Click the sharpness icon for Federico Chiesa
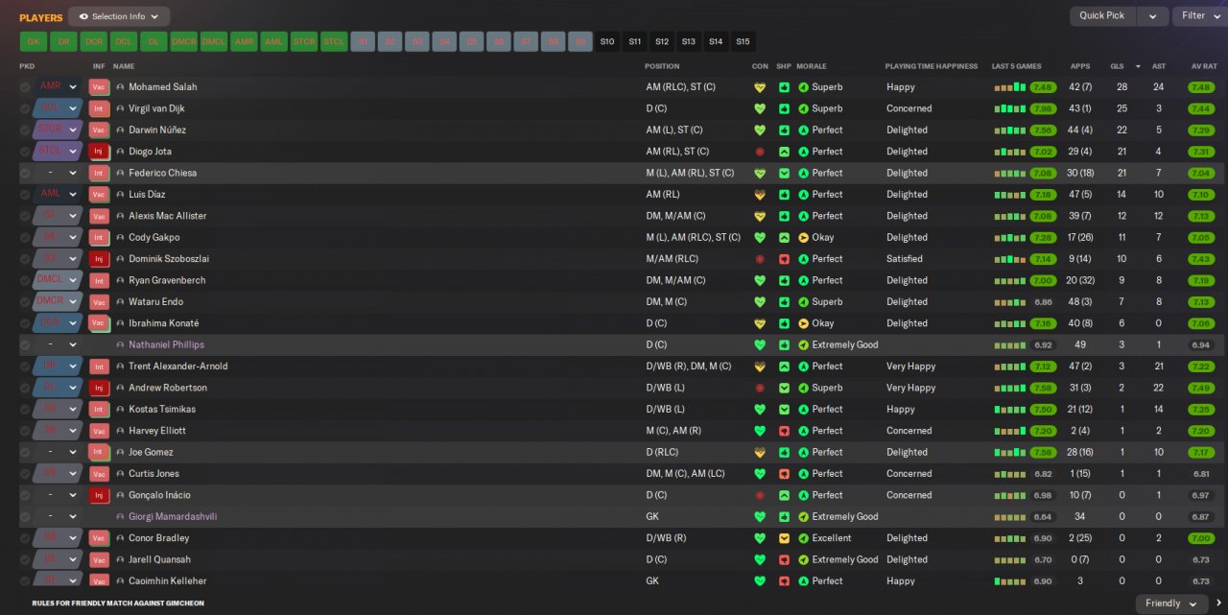 [x=784, y=173]
